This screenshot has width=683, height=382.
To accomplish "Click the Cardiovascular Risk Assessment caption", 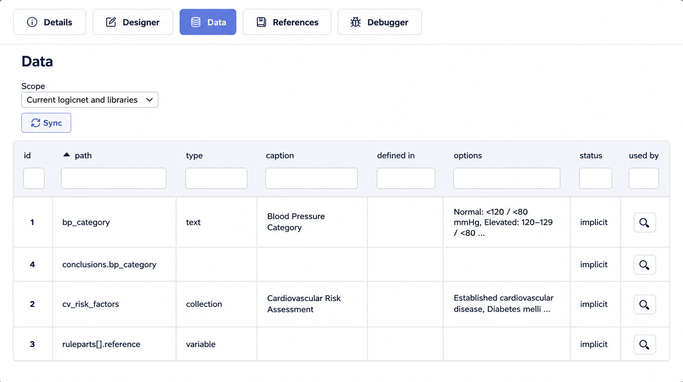I will tap(304, 304).
